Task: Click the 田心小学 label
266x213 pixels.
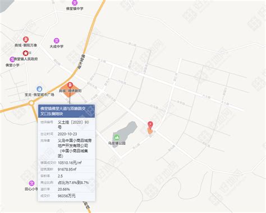Action: pyautogui.click(x=31, y=189)
